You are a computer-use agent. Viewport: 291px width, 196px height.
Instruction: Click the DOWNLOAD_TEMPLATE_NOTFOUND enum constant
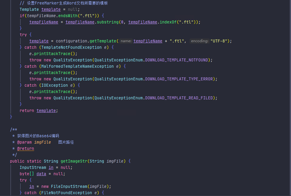pyautogui.click(x=177, y=60)
